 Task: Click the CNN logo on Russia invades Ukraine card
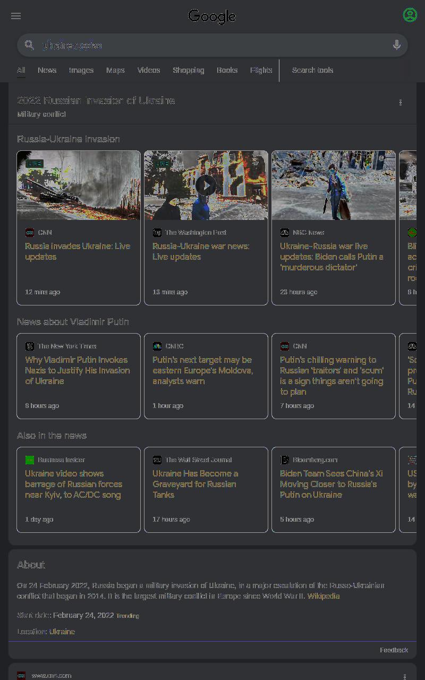pyautogui.click(x=30, y=233)
